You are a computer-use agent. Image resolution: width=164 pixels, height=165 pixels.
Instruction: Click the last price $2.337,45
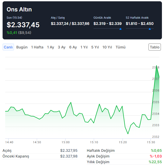coord(23,25)
